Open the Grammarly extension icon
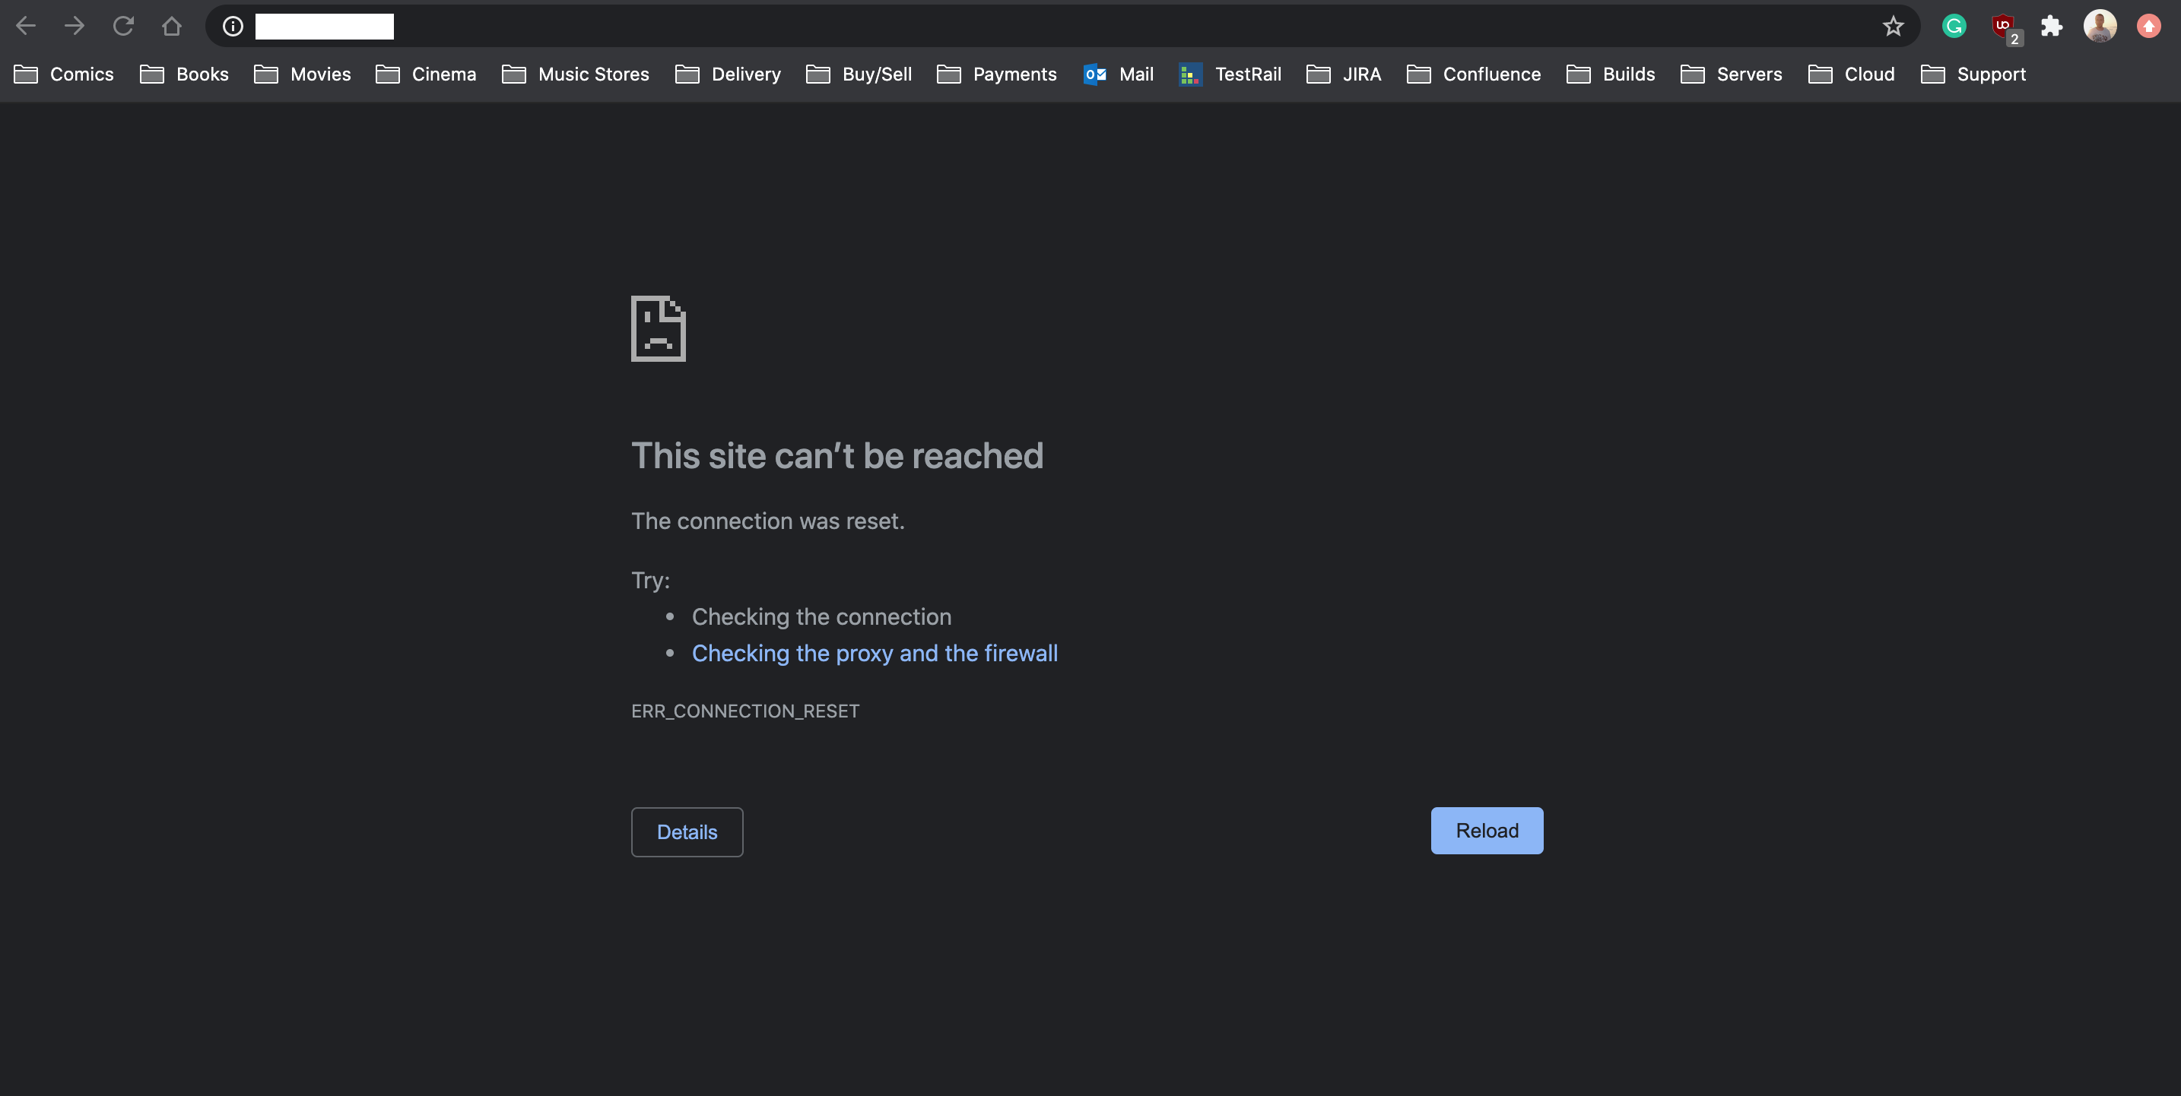The image size is (2181, 1096). click(1954, 27)
